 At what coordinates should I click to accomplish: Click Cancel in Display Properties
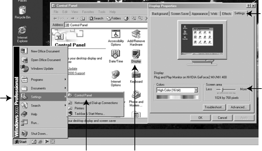[222, 118]
